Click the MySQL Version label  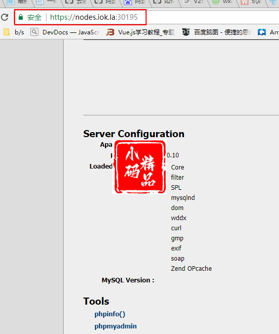(128, 280)
